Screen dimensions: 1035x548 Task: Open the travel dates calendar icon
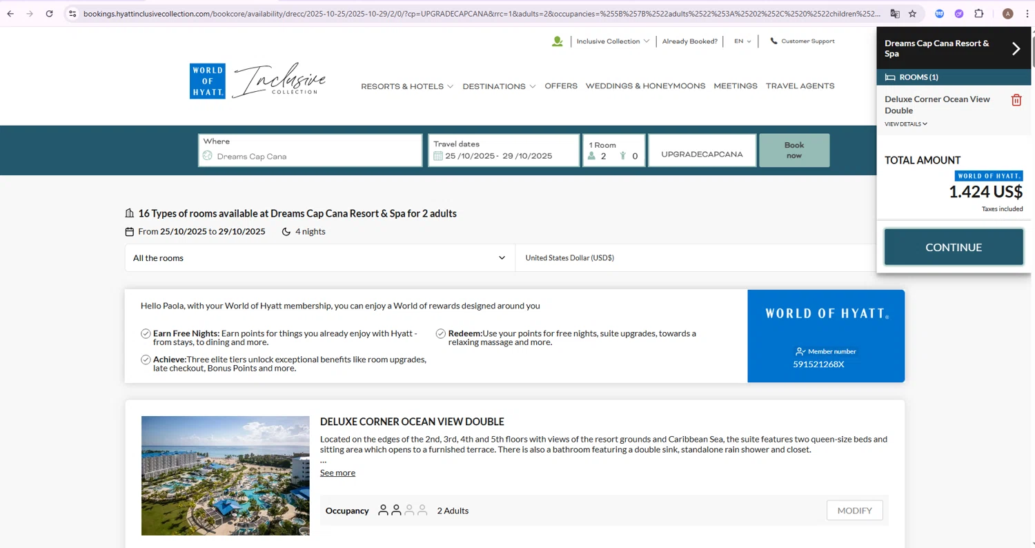coord(437,156)
